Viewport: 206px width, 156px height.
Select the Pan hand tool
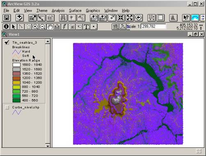point(50,27)
